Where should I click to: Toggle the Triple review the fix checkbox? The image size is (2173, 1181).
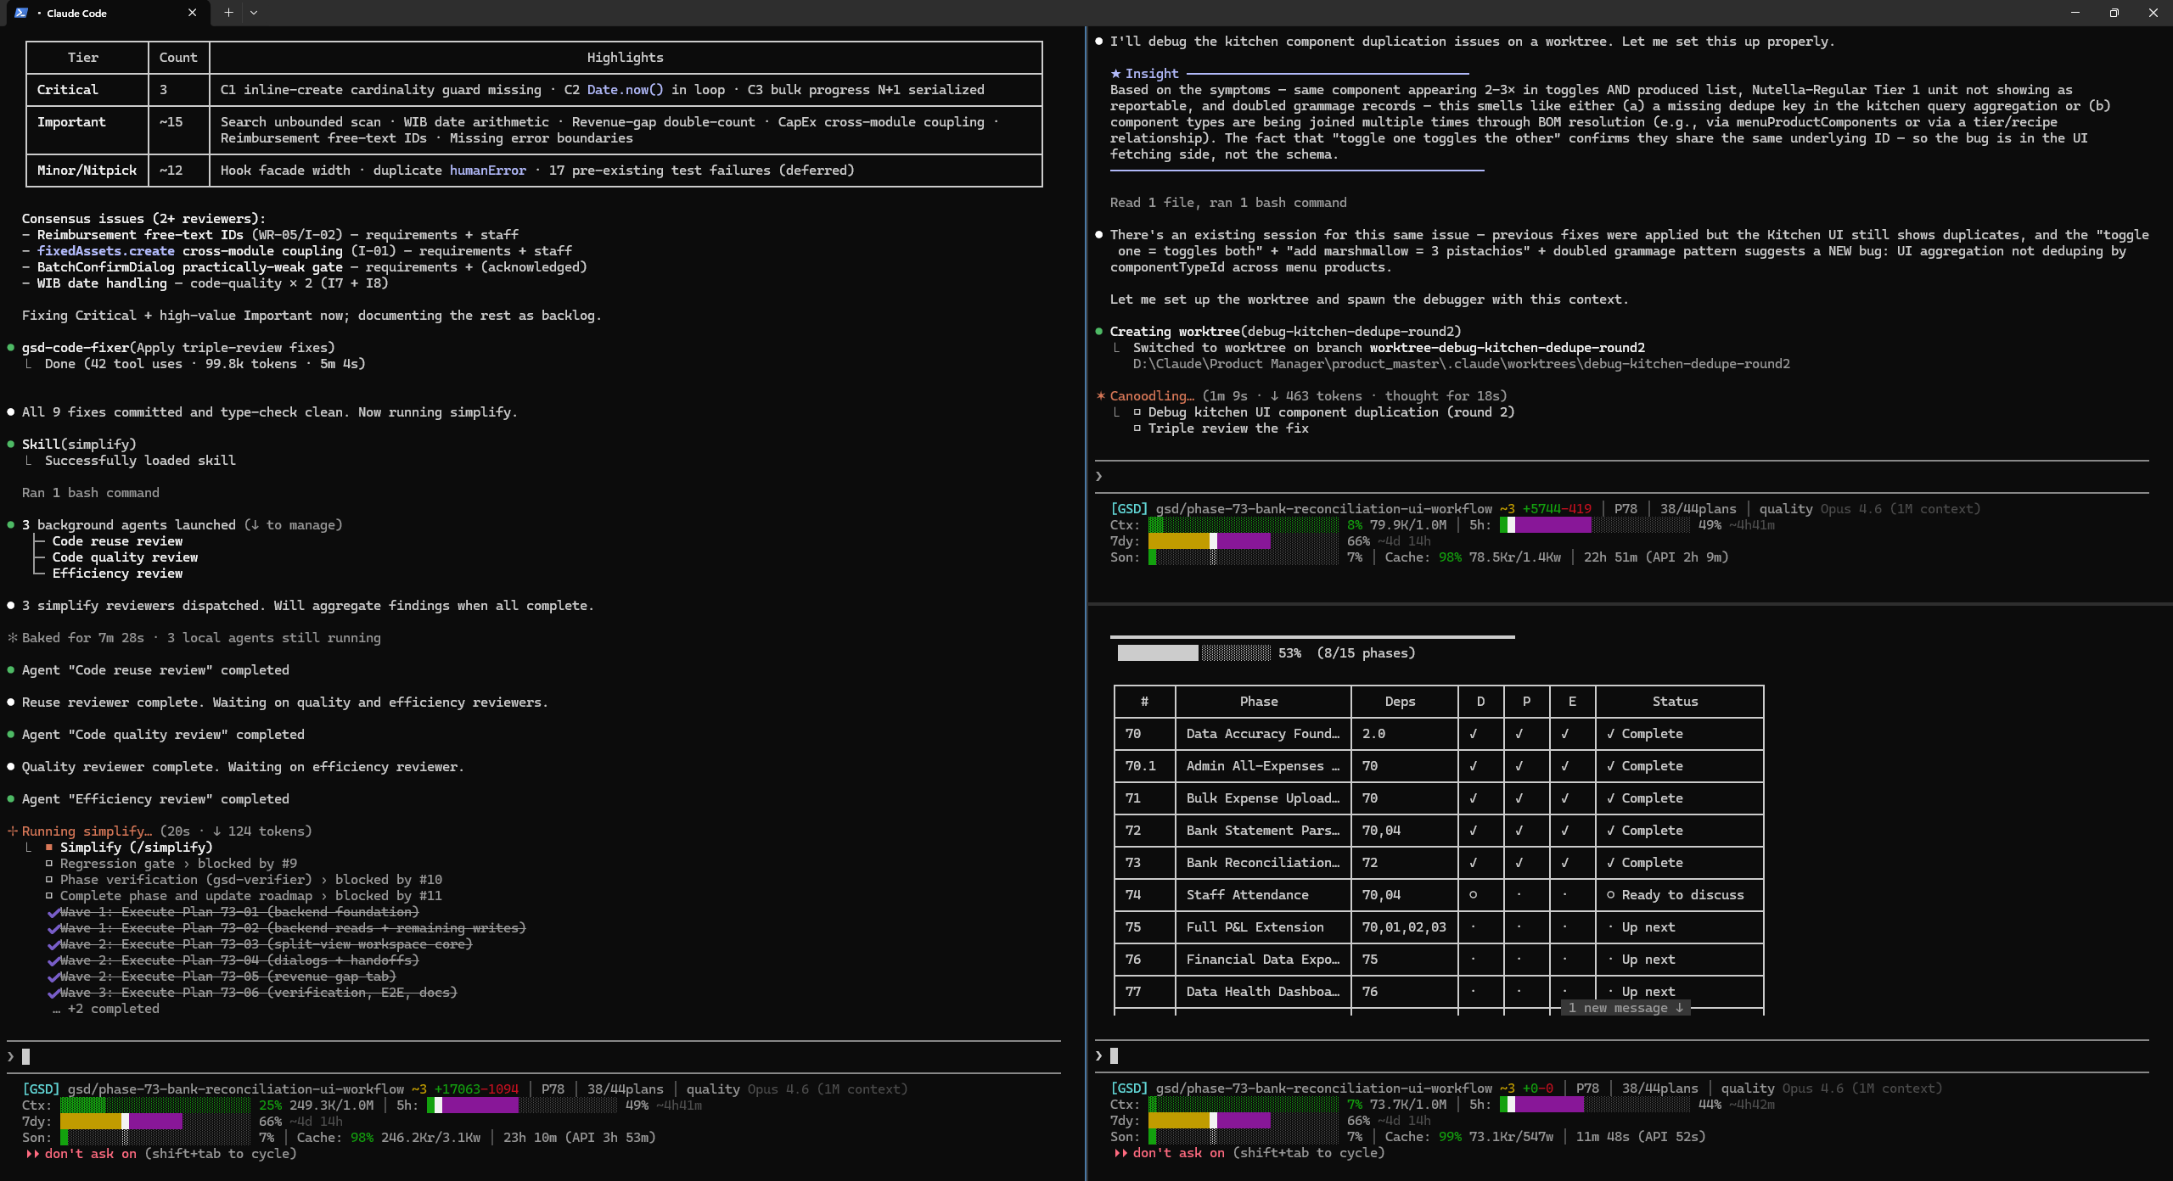coord(1137,428)
